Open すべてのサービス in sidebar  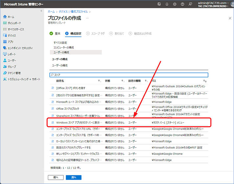[13, 29]
